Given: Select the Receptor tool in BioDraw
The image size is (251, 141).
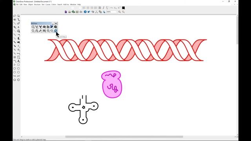Looking at the screenshot, I should click(36, 27).
